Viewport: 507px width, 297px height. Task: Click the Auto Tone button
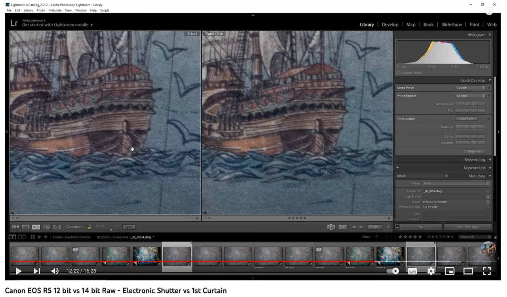[x=466, y=119]
